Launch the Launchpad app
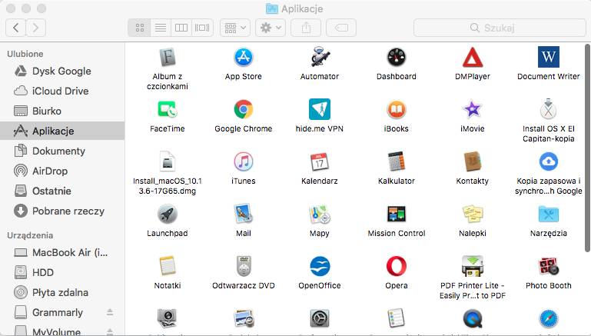The width and height of the screenshot is (591, 336). (168, 215)
